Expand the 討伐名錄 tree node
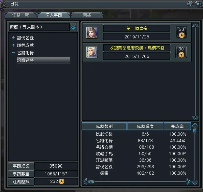Viewport: 203px width, 192px height. [x=14, y=38]
